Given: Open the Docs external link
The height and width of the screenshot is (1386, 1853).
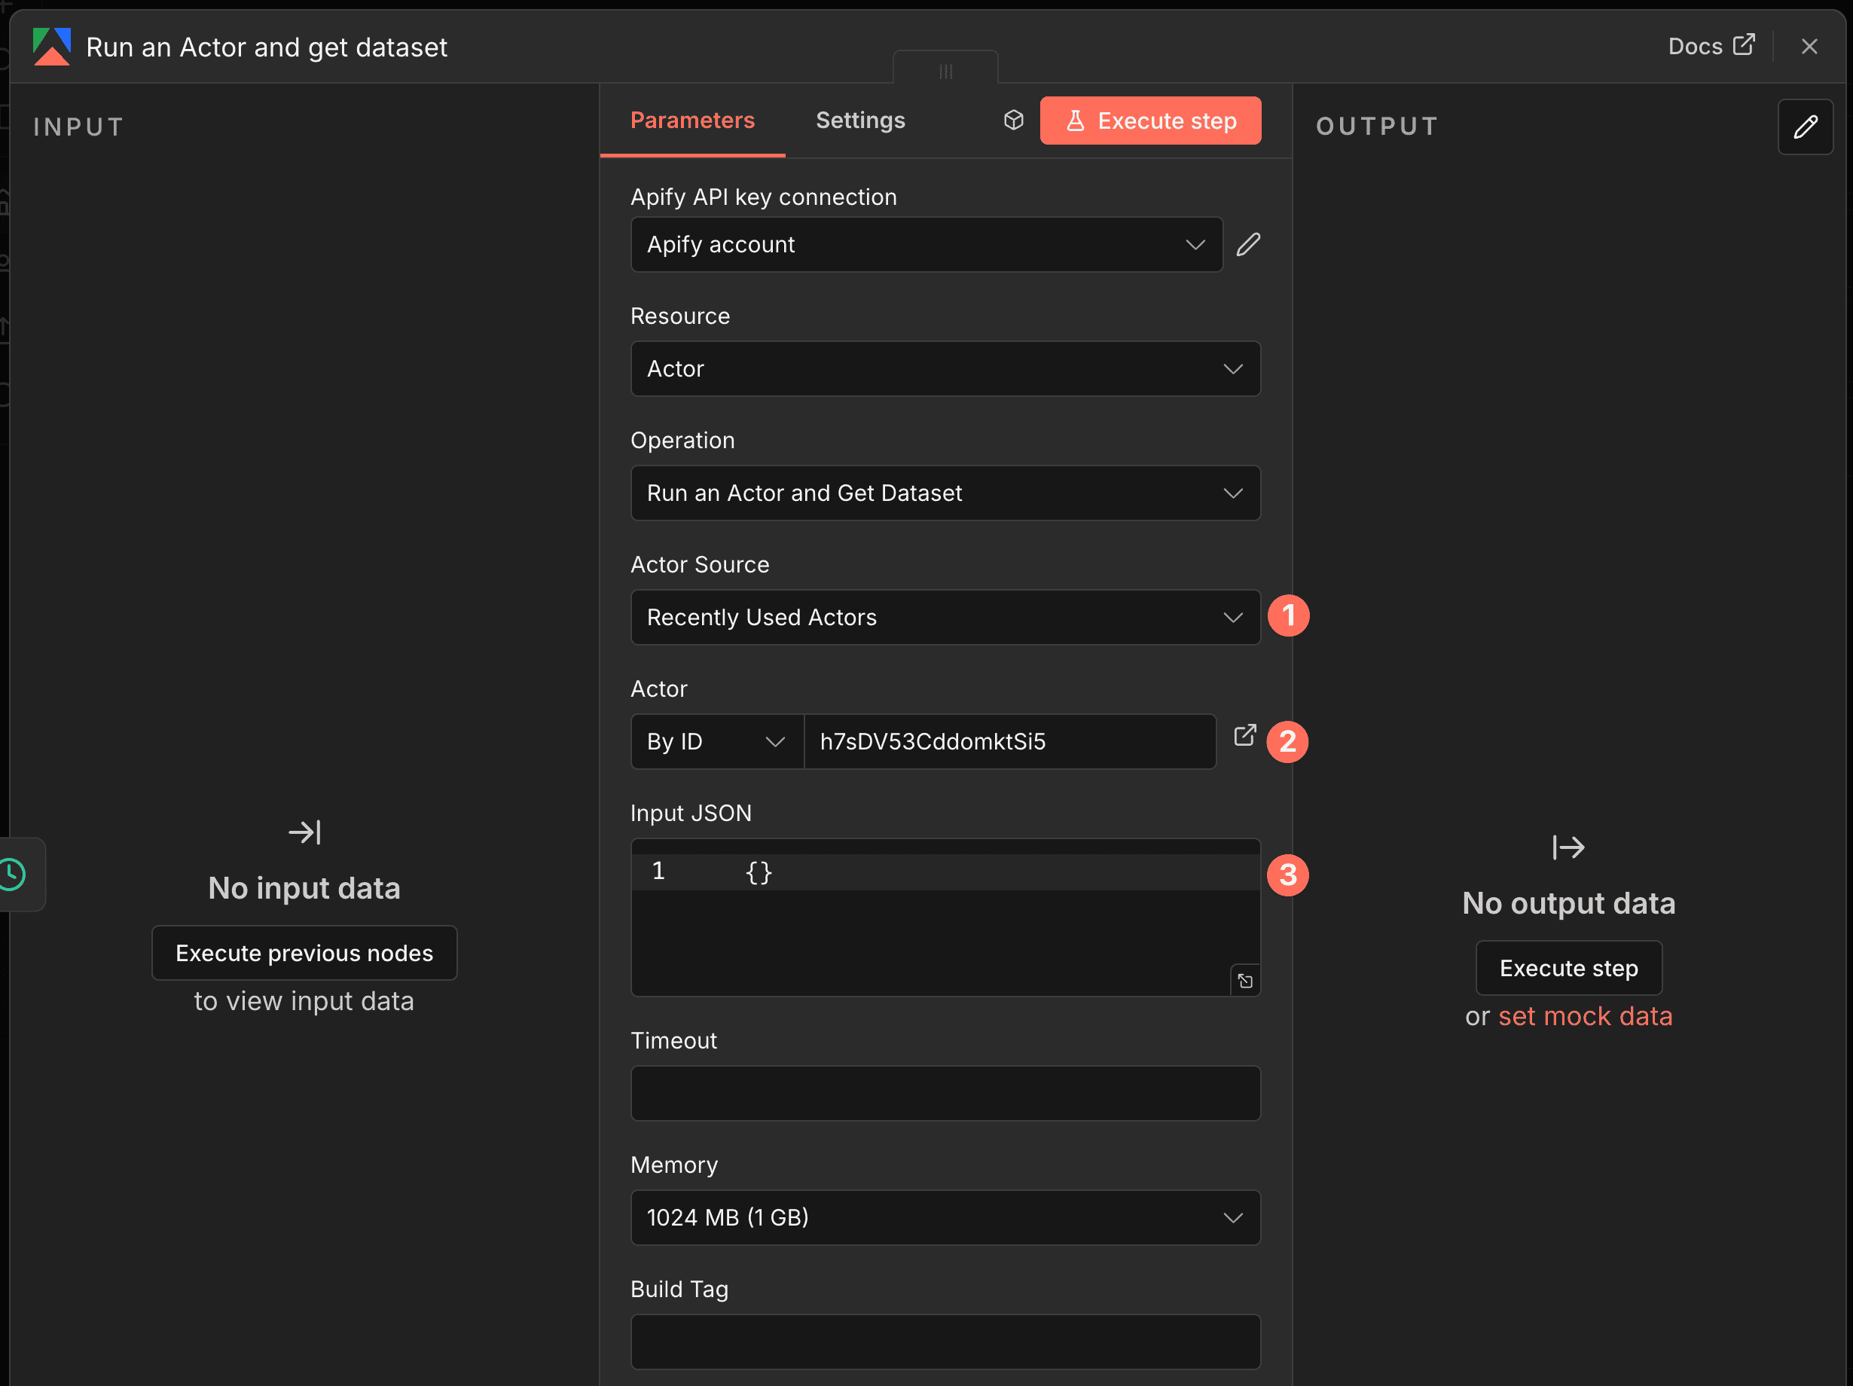Looking at the screenshot, I should [x=1711, y=46].
